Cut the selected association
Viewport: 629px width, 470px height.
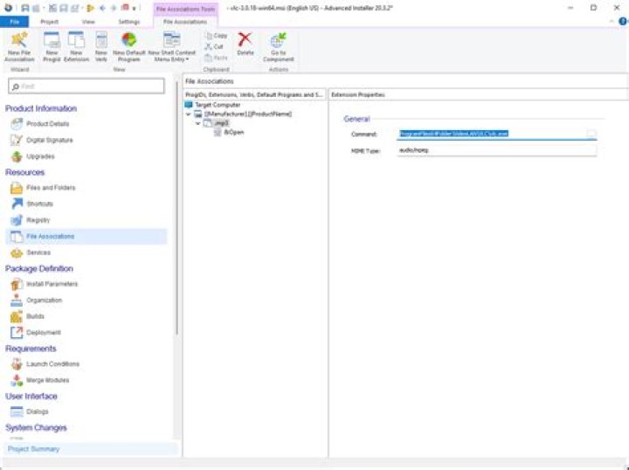tap(214, 46)
